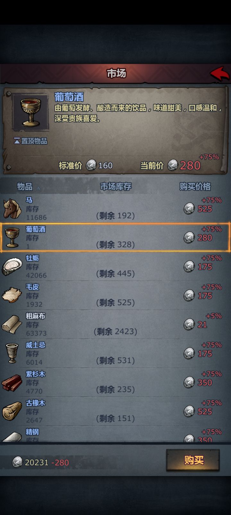Image resolution: width=231 pixels, height=515 pixels.
Task: Tap the 购买 purchase button
Action: tap(193, 460)
